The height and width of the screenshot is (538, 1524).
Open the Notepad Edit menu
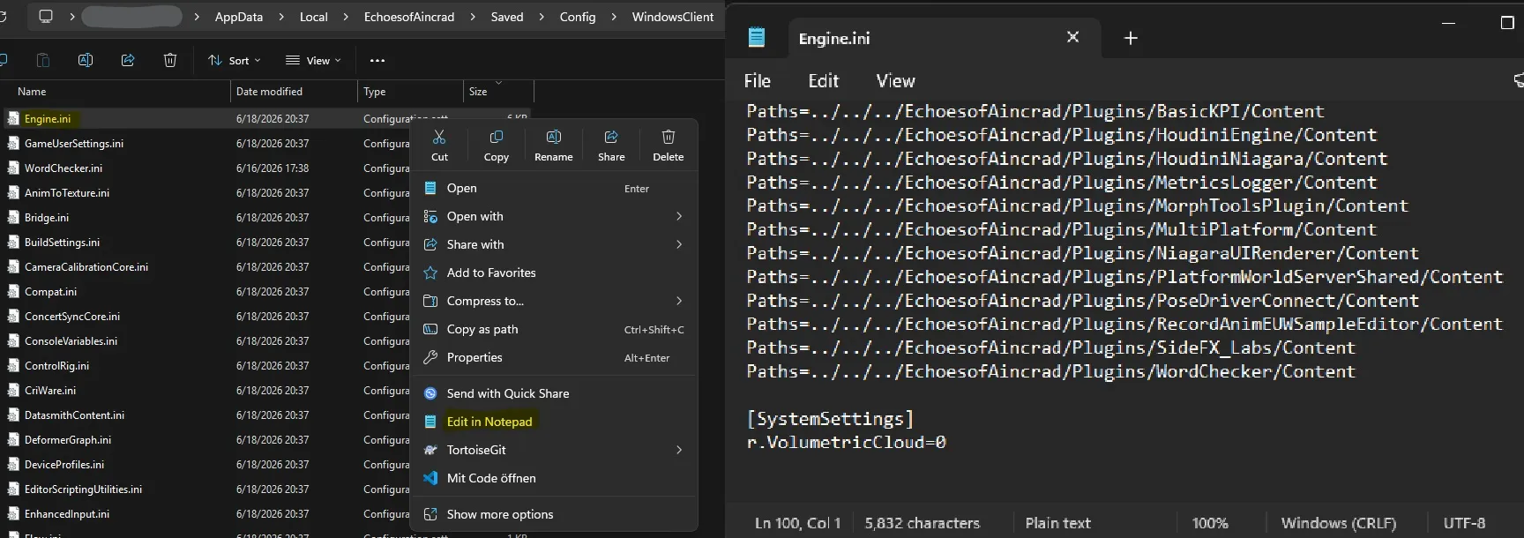pos(824,81)
